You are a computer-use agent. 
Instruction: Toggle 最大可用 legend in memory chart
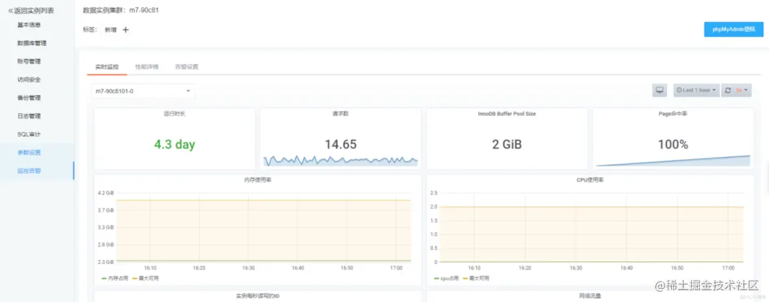[x=145, y=278]
